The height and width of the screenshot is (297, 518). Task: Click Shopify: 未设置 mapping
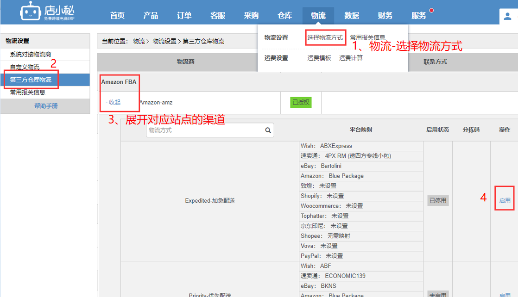[x=322, y=196]
